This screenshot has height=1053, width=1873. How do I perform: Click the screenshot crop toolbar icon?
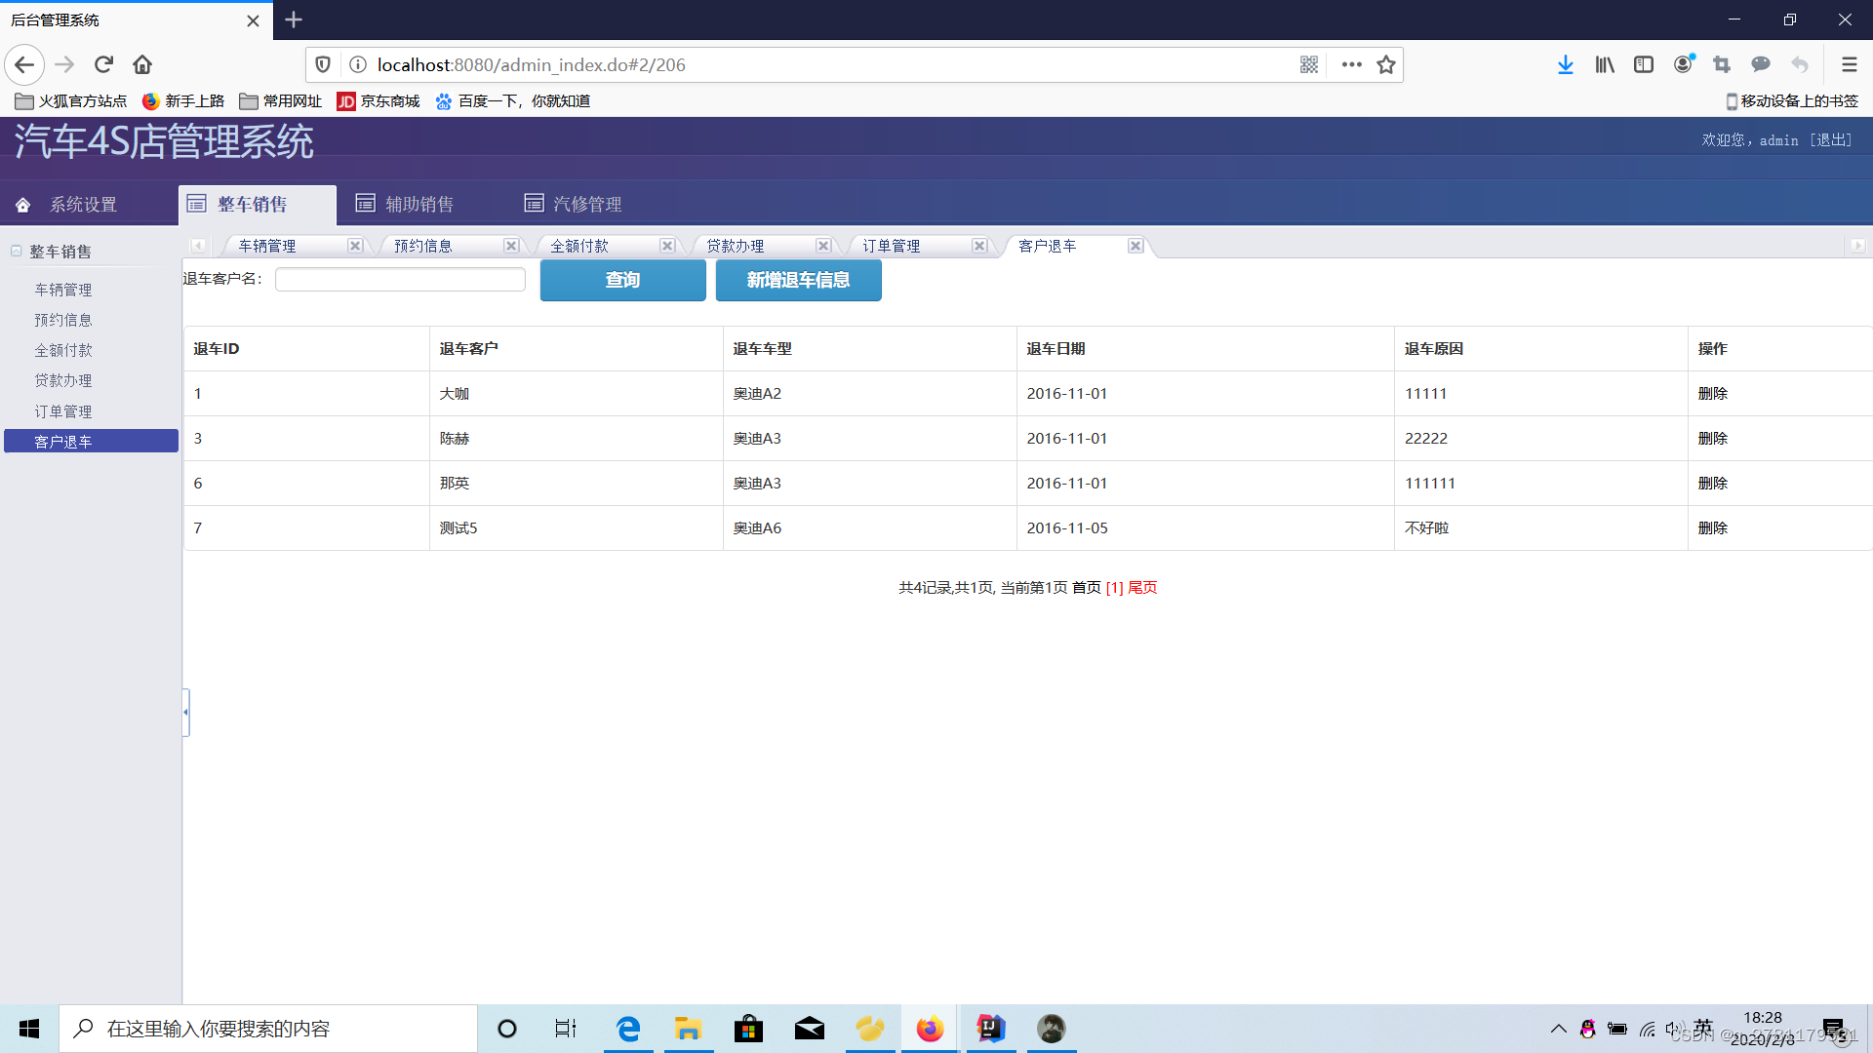[x=1722, y=64]
